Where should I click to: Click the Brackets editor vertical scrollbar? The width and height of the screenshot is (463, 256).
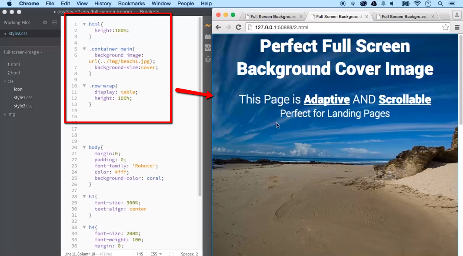pyautogui.click(x=200, y=106)
